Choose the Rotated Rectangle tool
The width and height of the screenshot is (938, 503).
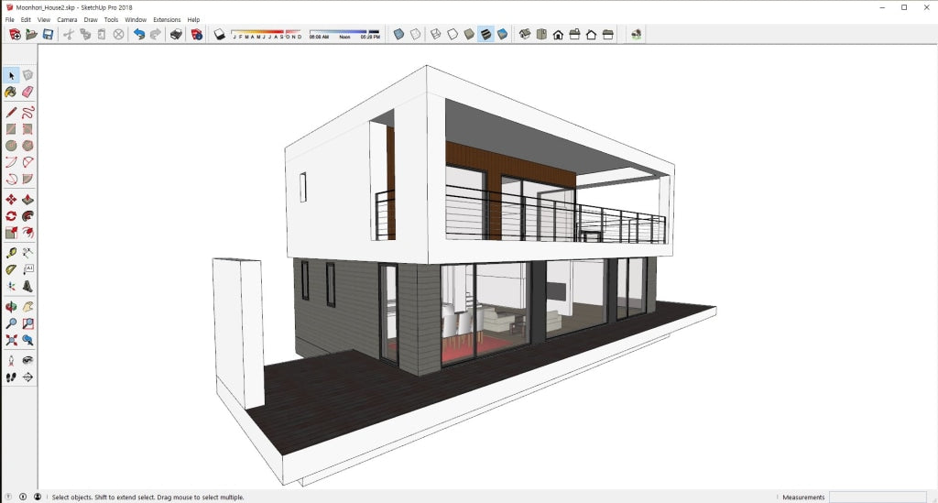27,128
